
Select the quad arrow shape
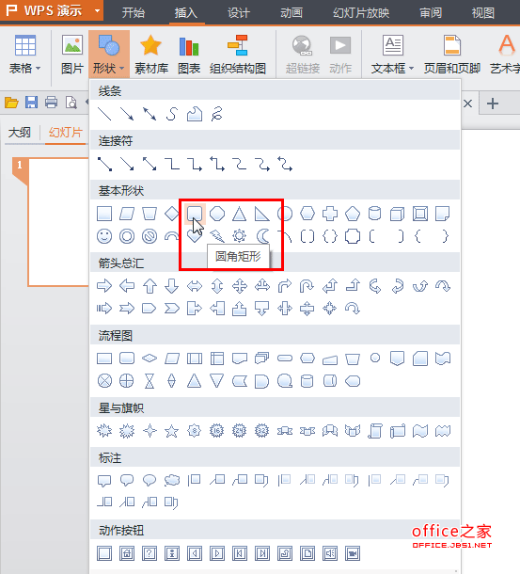[240, 286]
